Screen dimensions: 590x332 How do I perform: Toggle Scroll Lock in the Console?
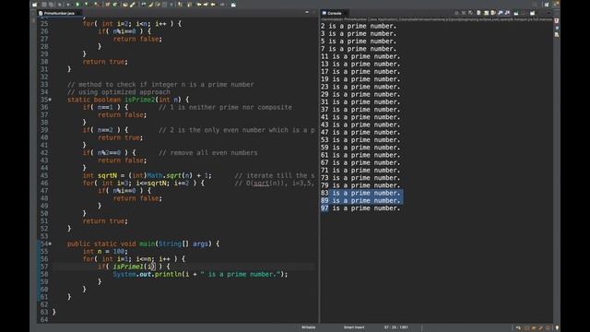pyautogui.click(x=486, y=13)
